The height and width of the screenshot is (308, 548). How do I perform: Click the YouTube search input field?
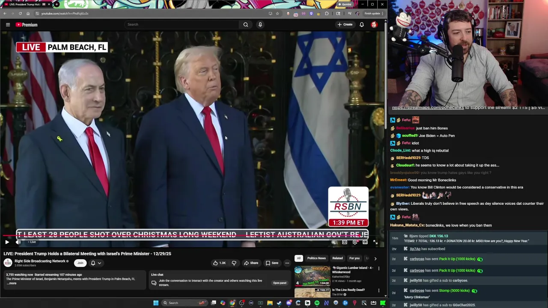point(182,24)
